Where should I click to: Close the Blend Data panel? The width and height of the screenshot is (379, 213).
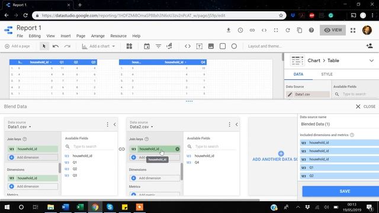pos(366,106)
